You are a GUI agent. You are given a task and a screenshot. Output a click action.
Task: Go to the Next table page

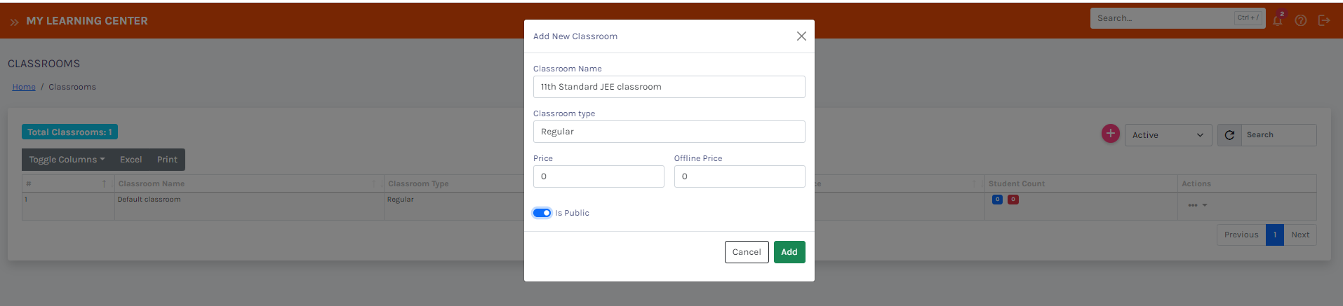pyautogui.click(x=1299, y=235)
